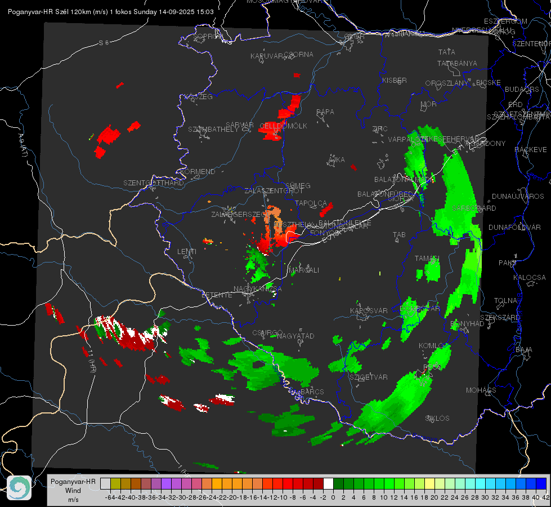551x507 pixels.
Task: Click the 'TAMASI' city label
Action: [427, 259]
